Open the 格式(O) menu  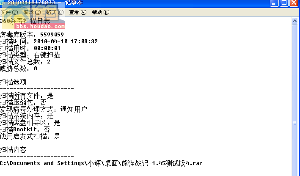click(x=55, y=12)
